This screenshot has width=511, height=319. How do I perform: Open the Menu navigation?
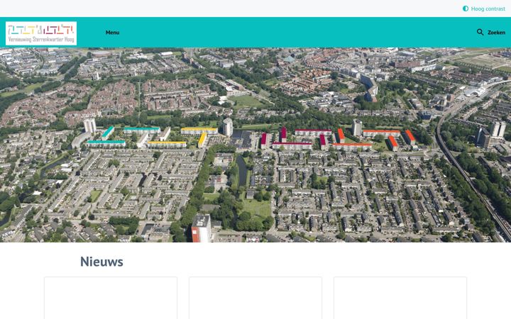click(112, 33)
